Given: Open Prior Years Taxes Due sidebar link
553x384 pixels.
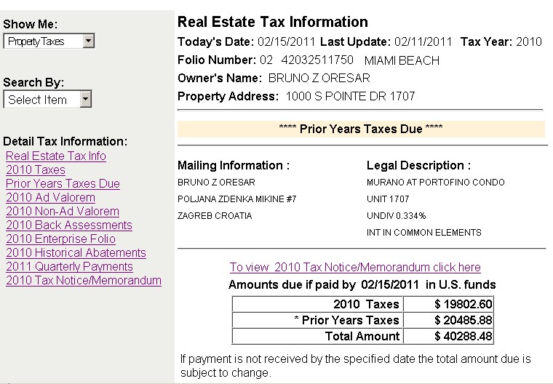Looking at the screenshot, I should point(63,184).
